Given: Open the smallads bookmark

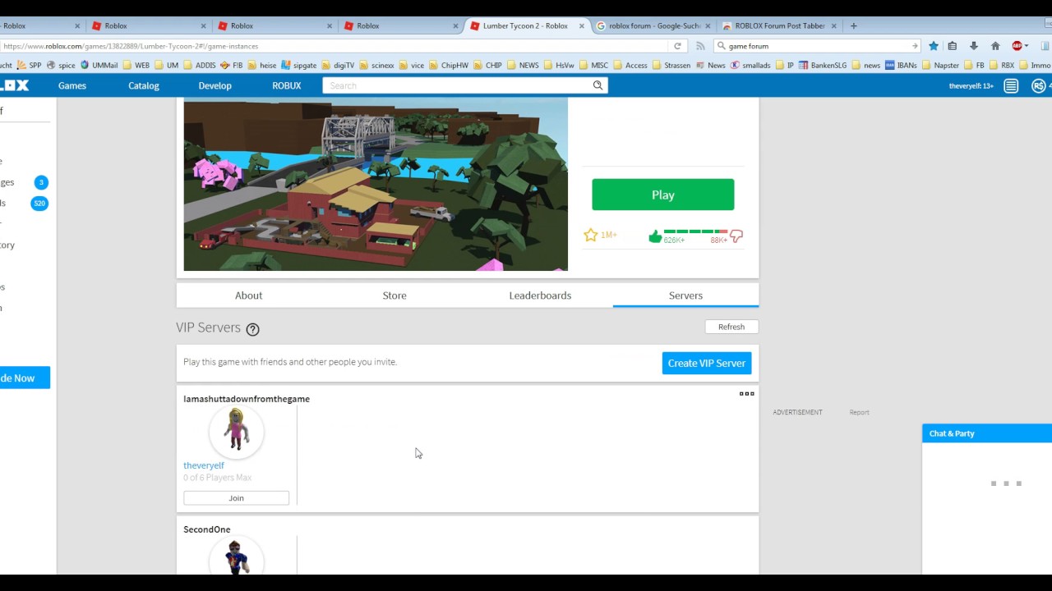Looking at the screenshot, I should (750, 65).
